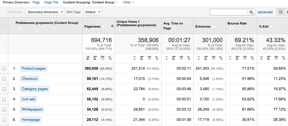
Task: Switch to data table grid view
Action: tap(281, 12)
